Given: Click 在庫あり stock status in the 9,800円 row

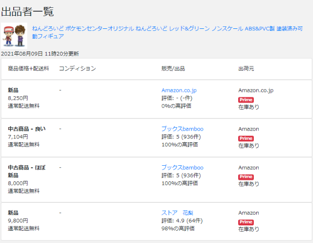Looking at the screenshot, I should pyautogui.click(x=249, y=229).
